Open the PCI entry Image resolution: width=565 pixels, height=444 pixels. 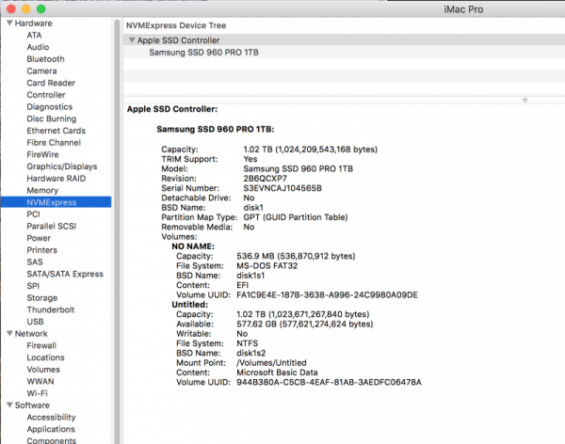(33, 214)
